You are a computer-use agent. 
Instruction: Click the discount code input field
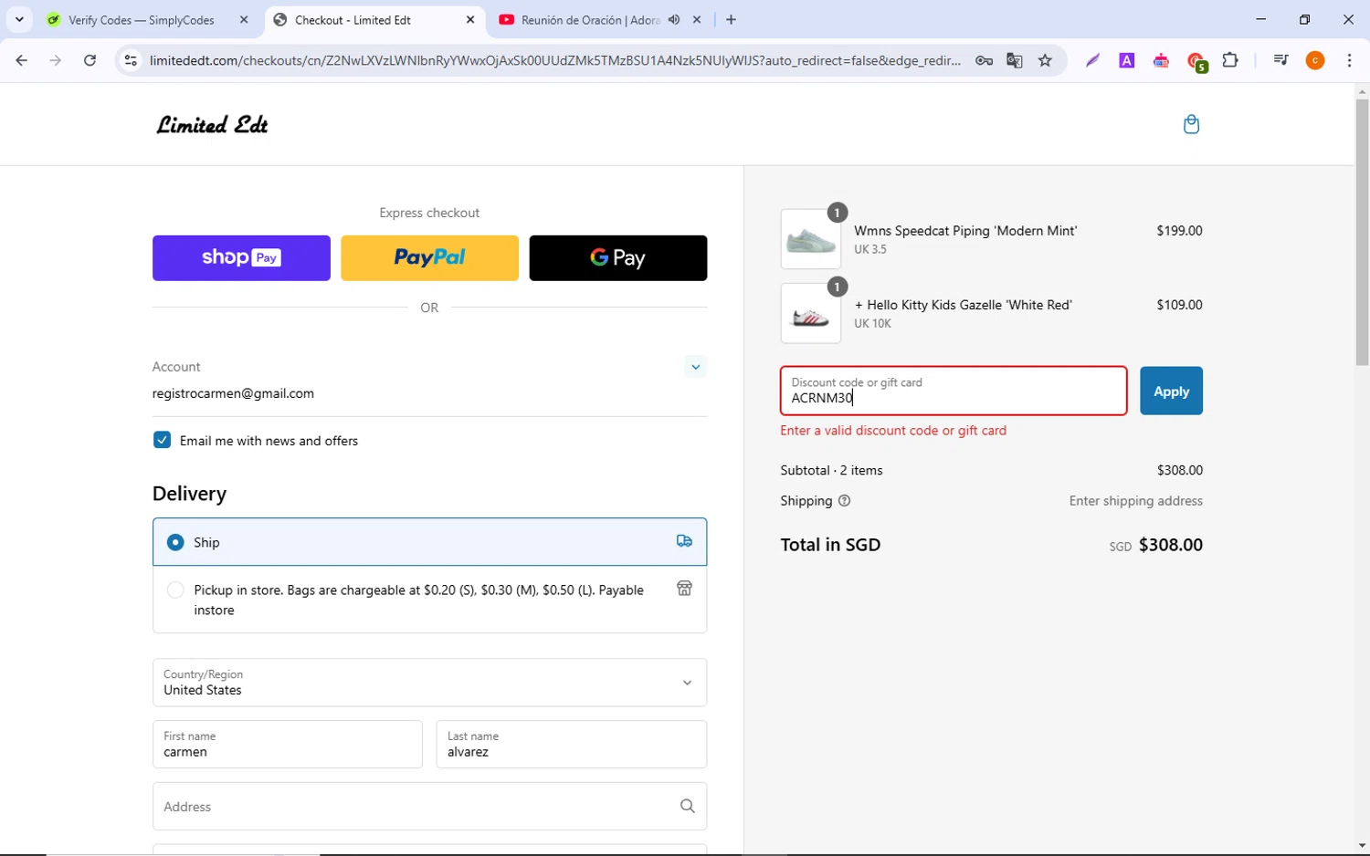pyautogui.click(x=954, y=391)
